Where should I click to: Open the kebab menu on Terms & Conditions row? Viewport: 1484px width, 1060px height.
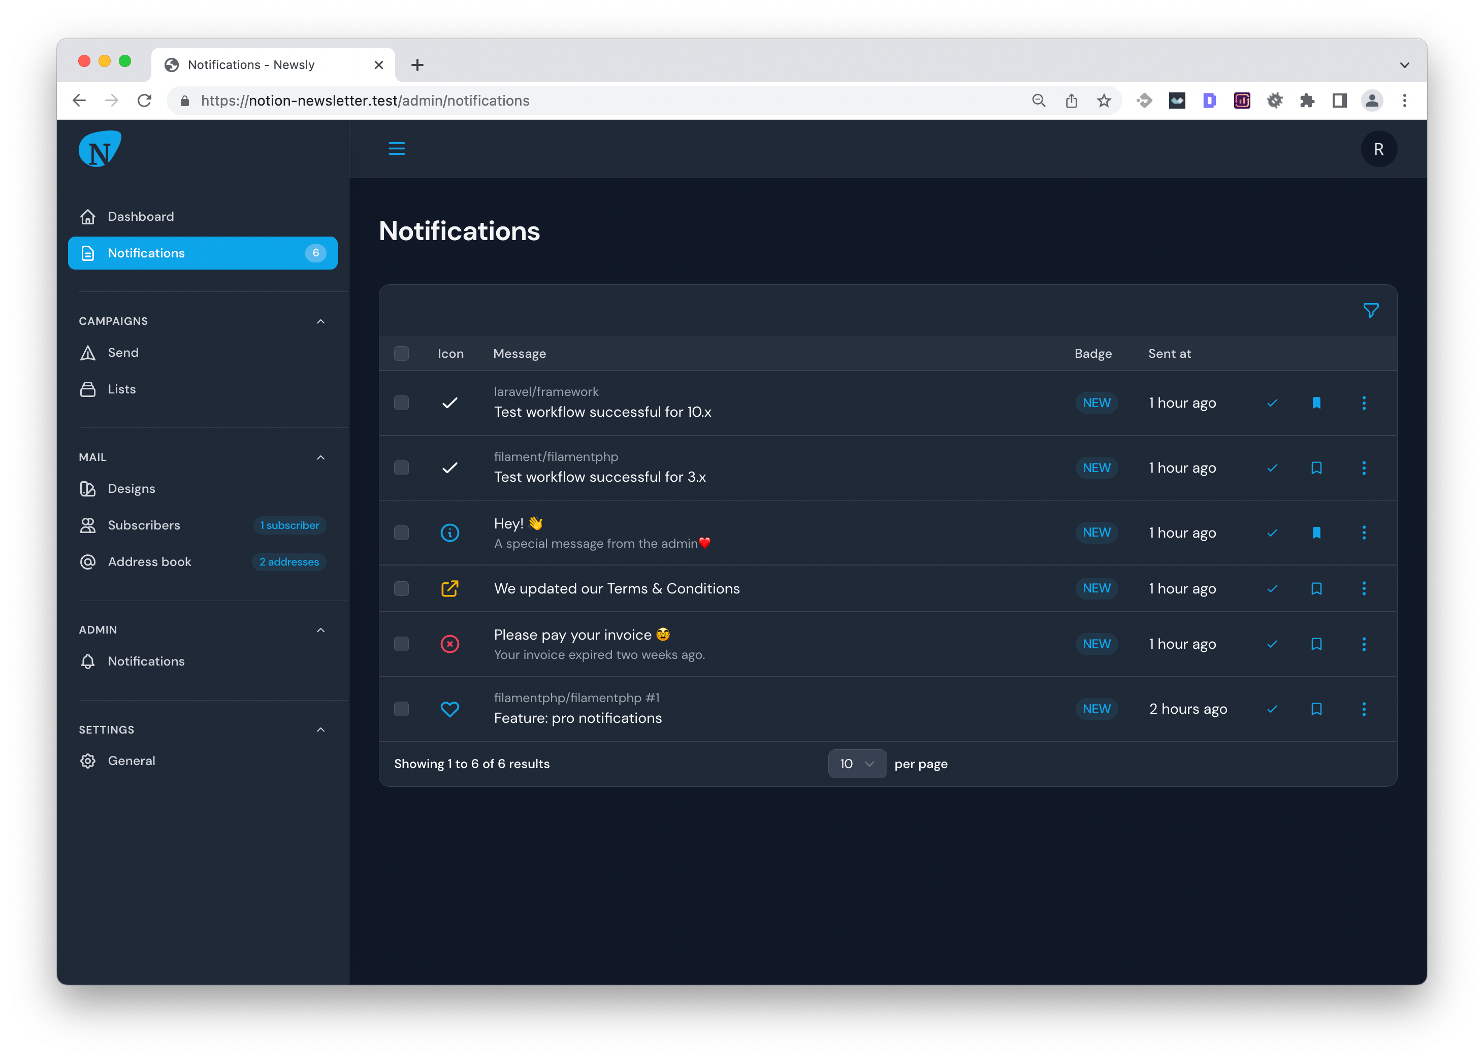point(1364,588)
